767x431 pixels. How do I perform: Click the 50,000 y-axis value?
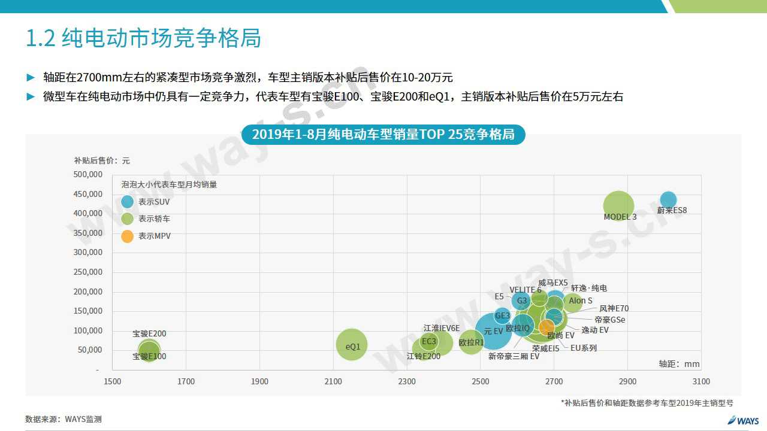(90, 350)
